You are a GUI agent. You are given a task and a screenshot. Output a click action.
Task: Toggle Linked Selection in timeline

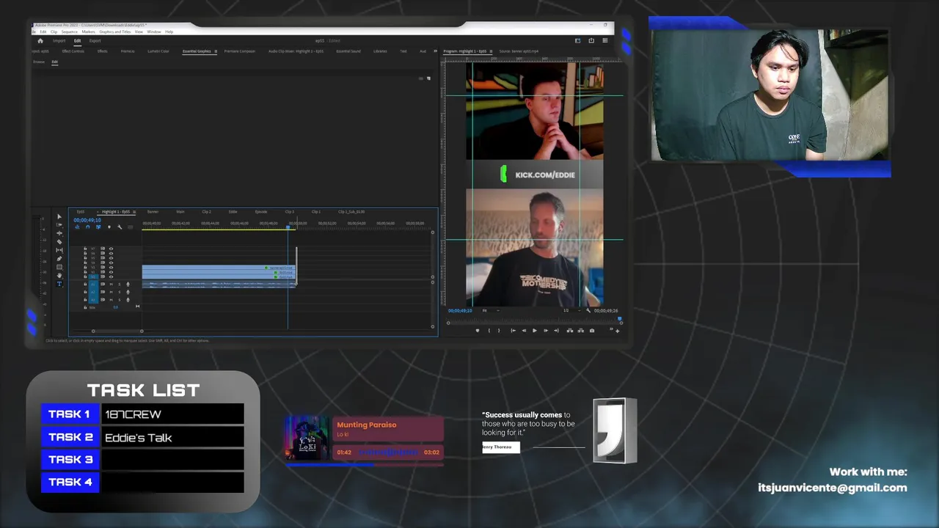pyautogui.click(x=98, y=227)
